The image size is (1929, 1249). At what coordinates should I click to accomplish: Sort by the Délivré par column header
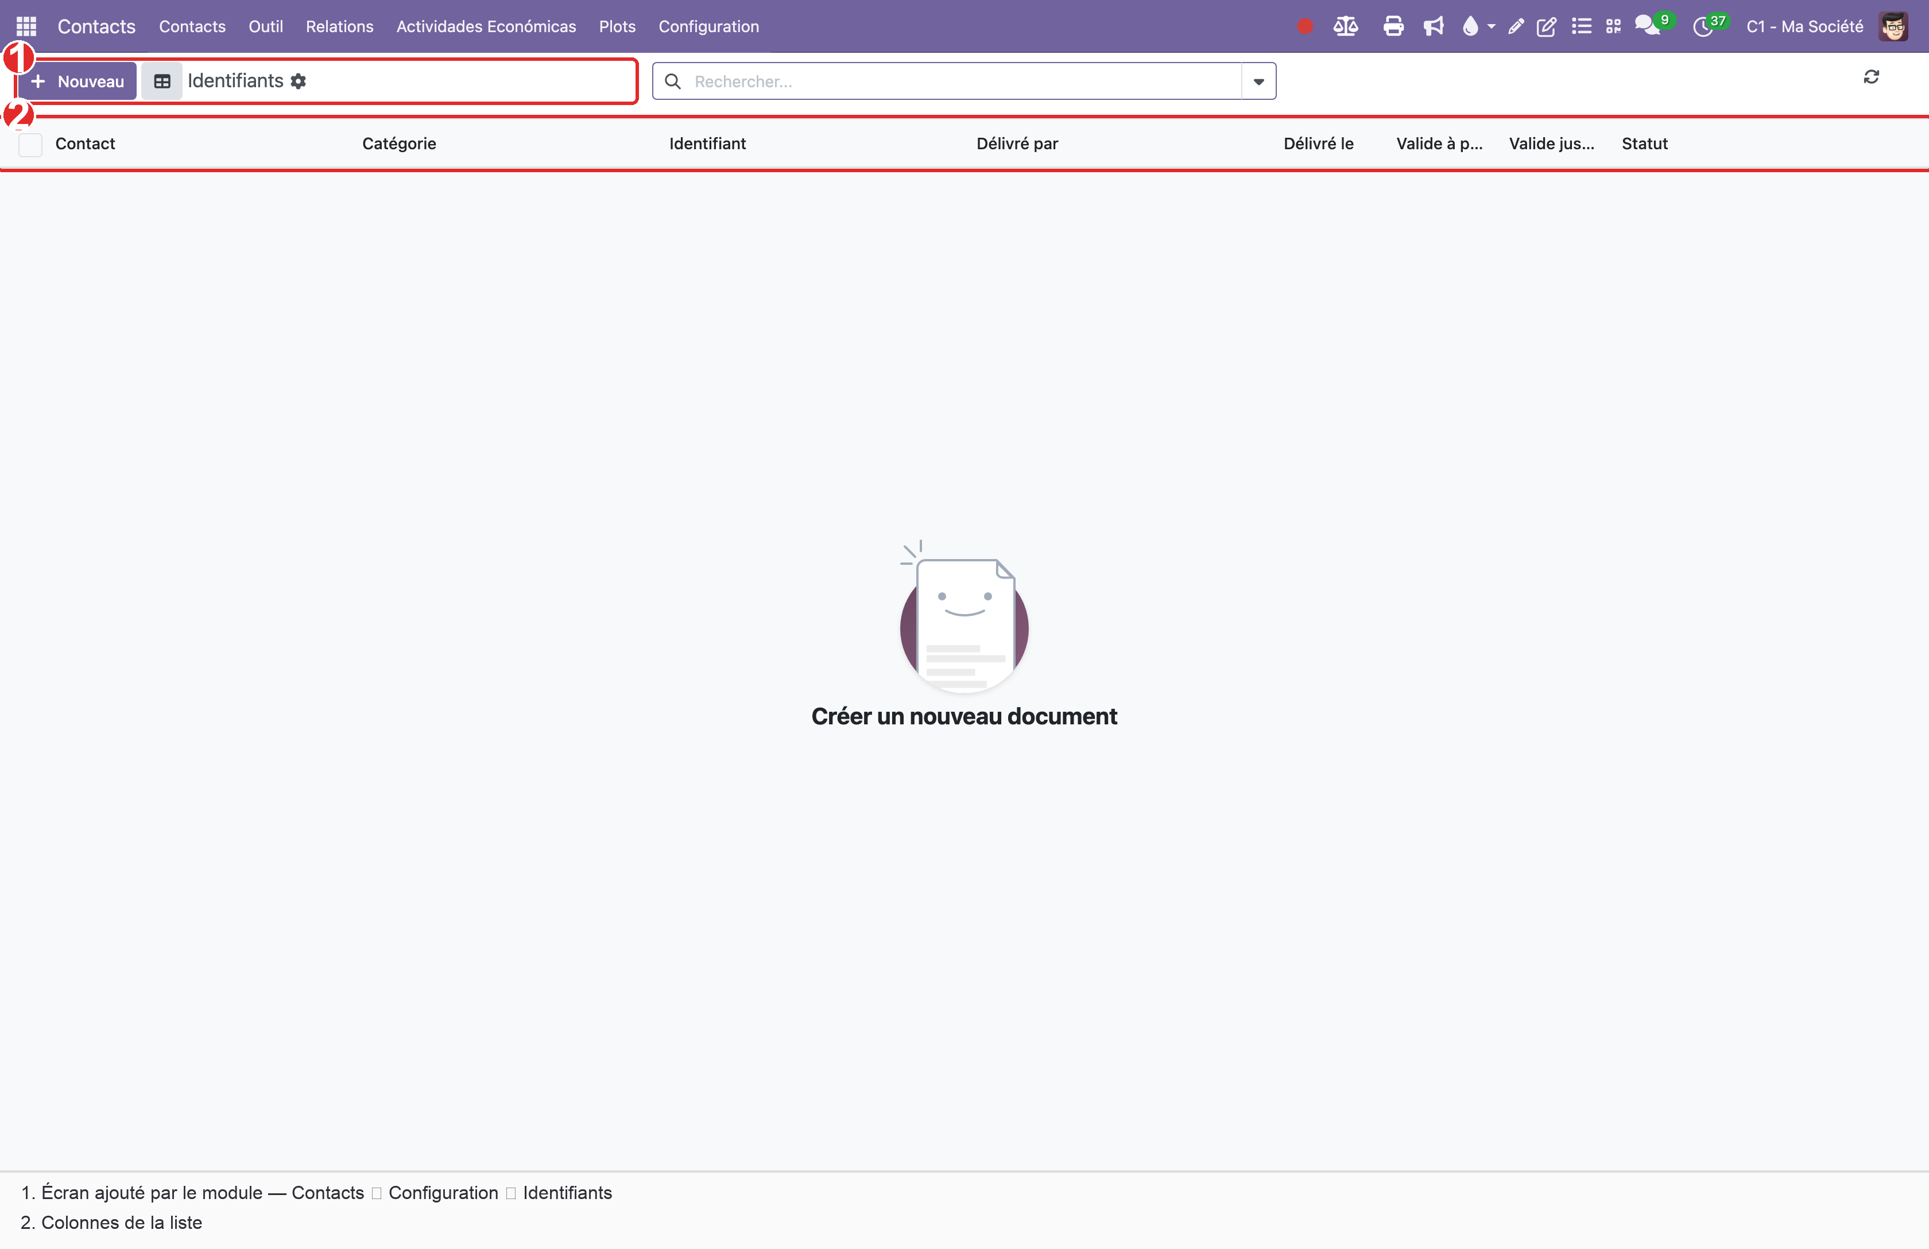(x=1017, y=143)
